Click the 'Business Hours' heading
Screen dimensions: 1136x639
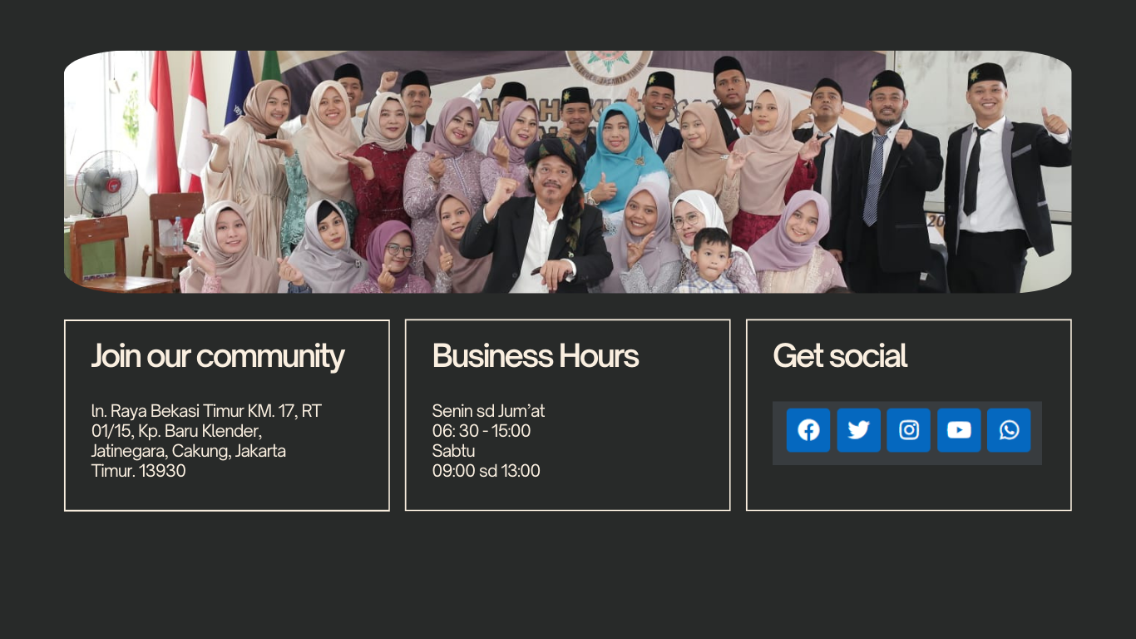pos(536,356)
